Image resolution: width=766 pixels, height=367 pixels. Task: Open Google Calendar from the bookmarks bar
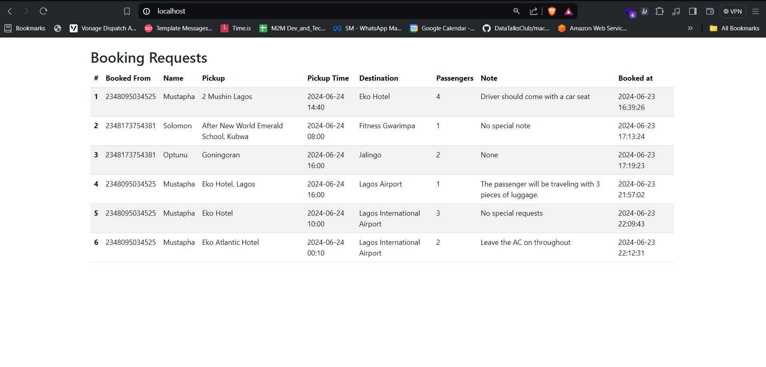pyautogui.click(x=442, y=28)
